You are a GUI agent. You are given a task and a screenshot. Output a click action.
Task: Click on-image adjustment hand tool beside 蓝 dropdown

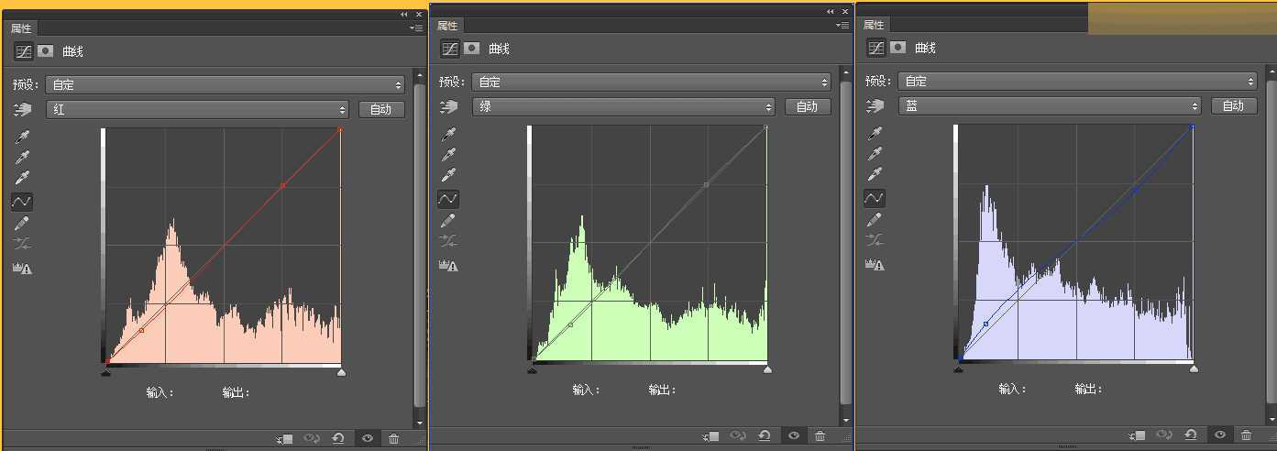click(875, 106)
